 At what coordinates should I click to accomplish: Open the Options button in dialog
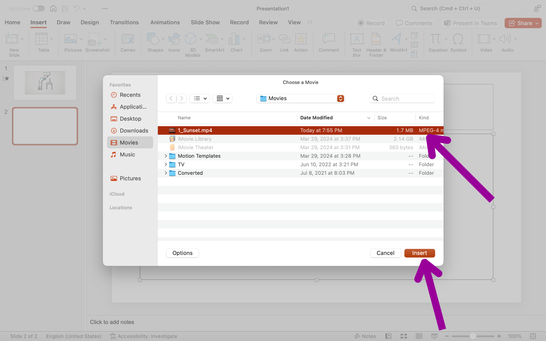pyautogui.click(x=182, y=253)
